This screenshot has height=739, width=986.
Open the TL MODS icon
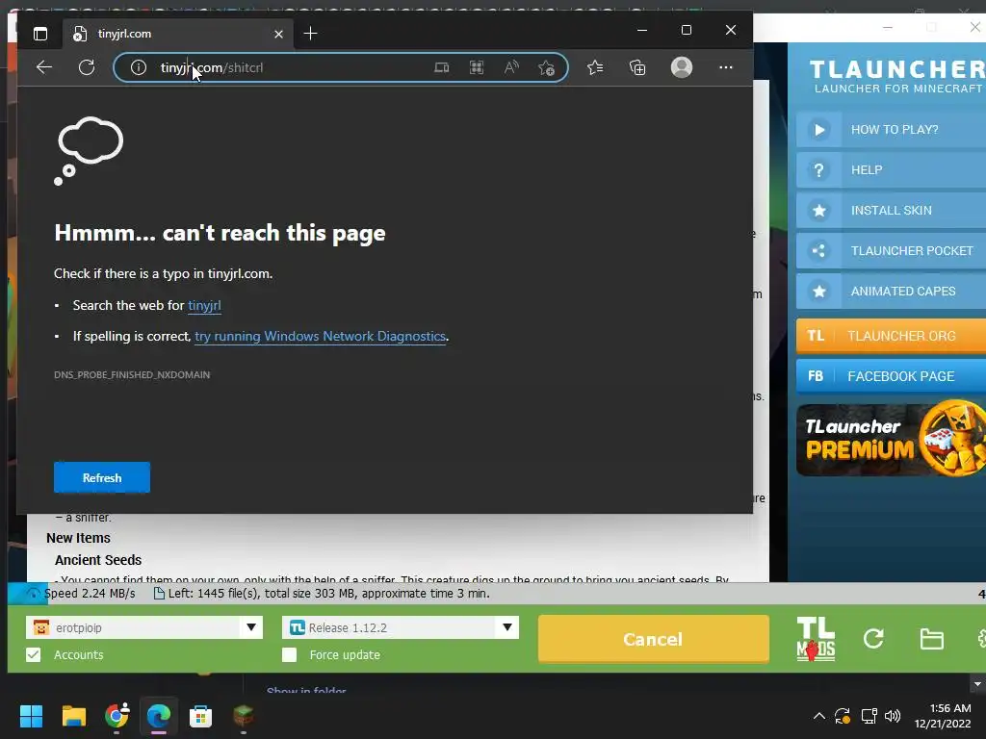pos(816,639)
